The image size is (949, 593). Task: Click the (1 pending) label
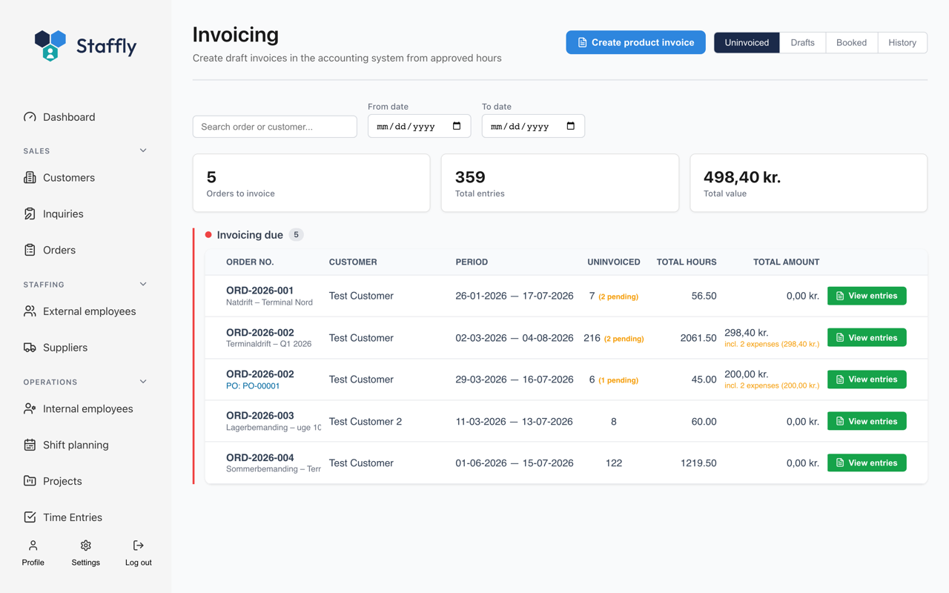618,380
